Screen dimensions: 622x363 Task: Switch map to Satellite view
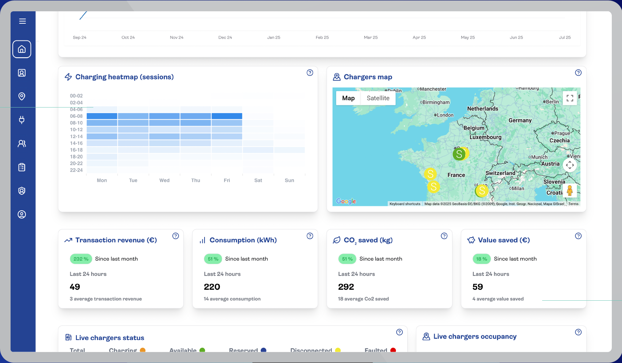(378, 98)
